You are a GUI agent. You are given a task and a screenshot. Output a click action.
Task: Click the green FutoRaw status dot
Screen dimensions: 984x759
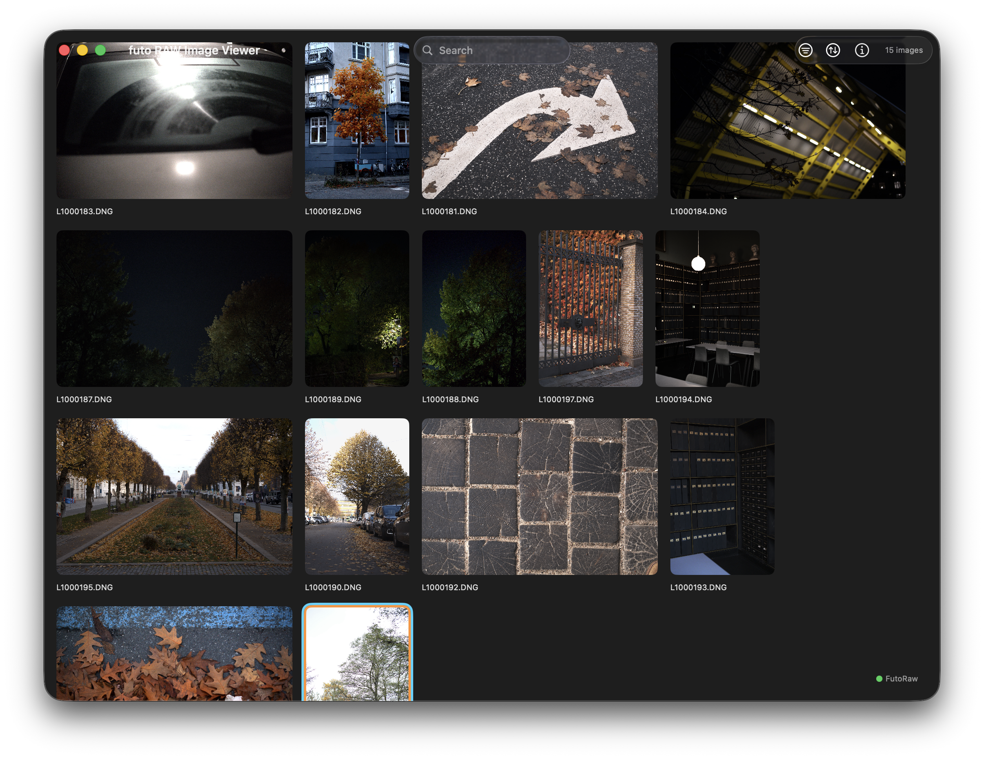point(879,678)
